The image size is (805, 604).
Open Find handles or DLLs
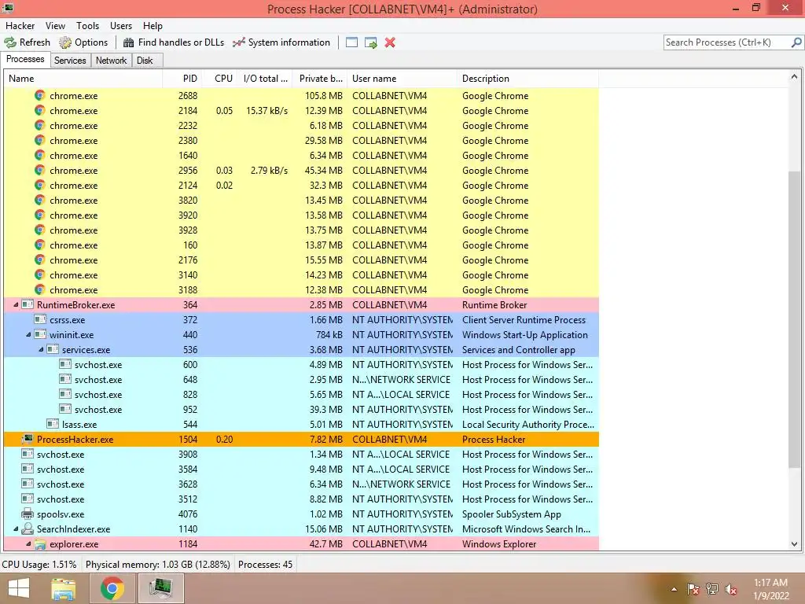(x=174, y=42)
